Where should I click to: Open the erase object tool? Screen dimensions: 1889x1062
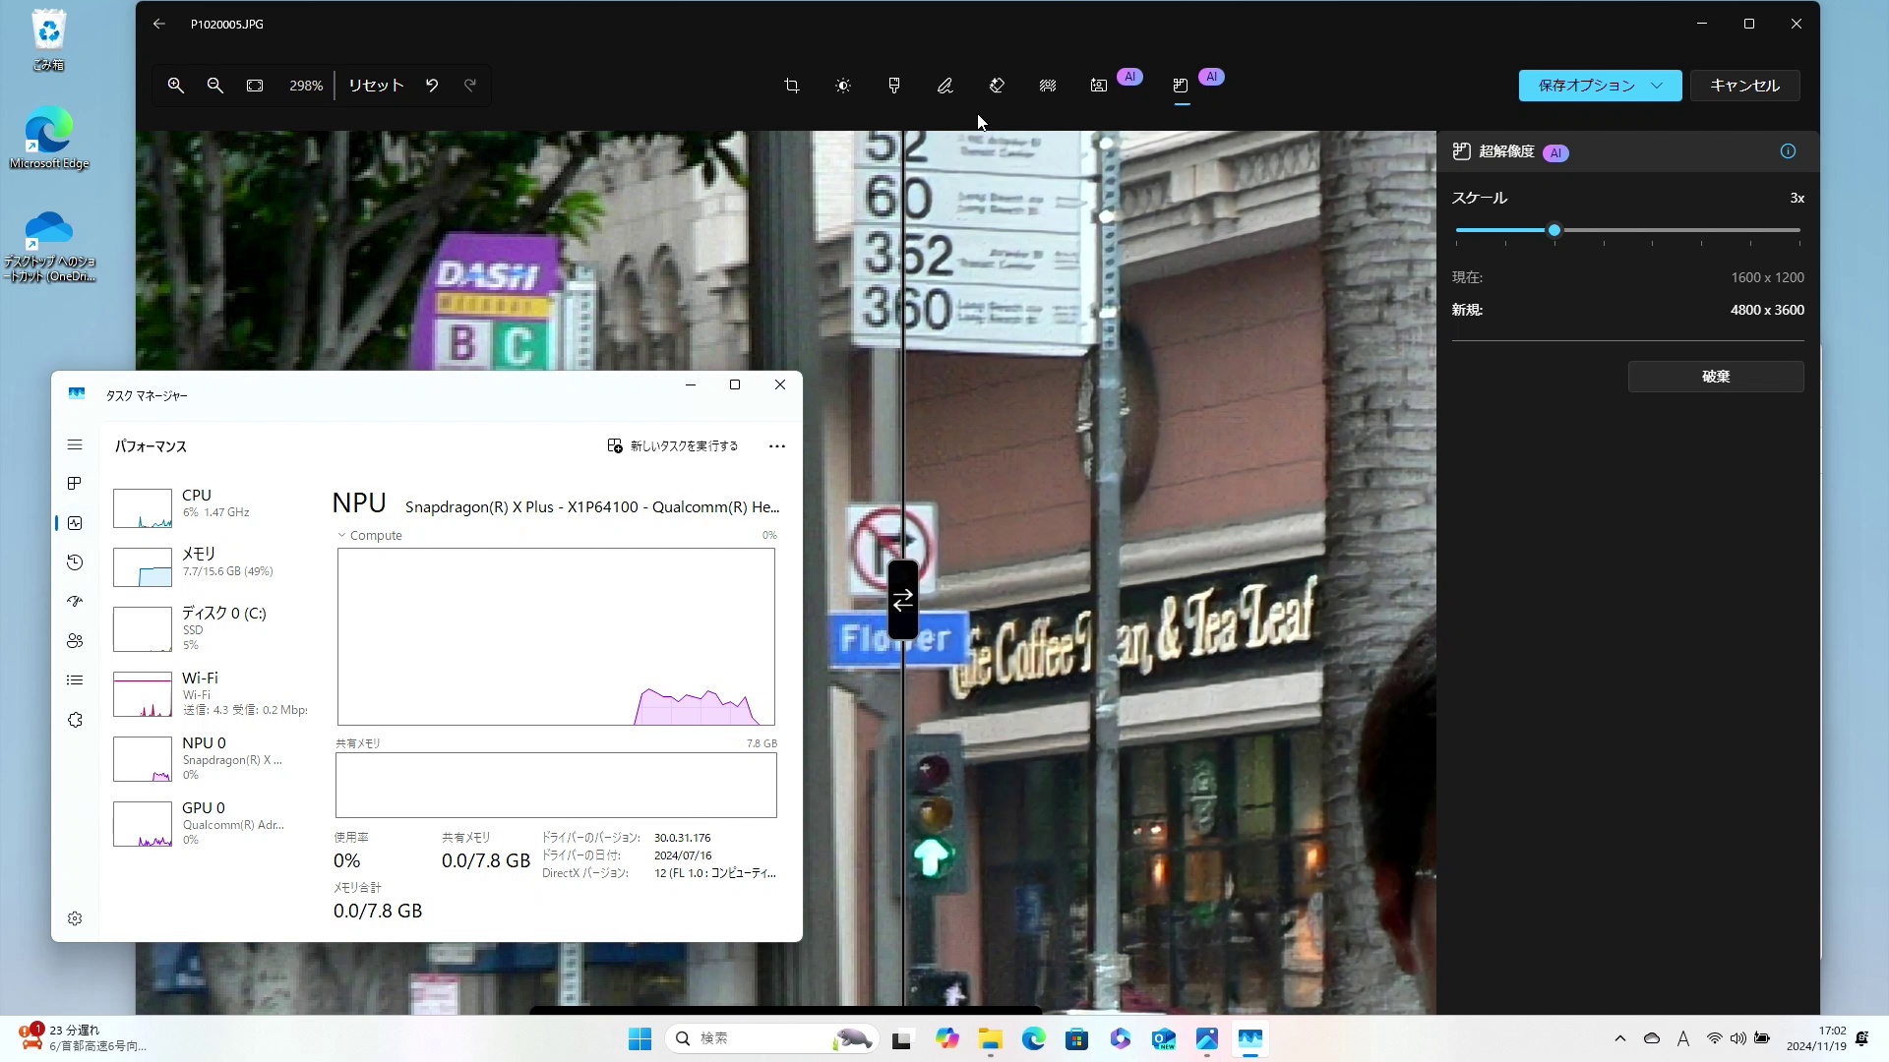[x=997, y=86]
